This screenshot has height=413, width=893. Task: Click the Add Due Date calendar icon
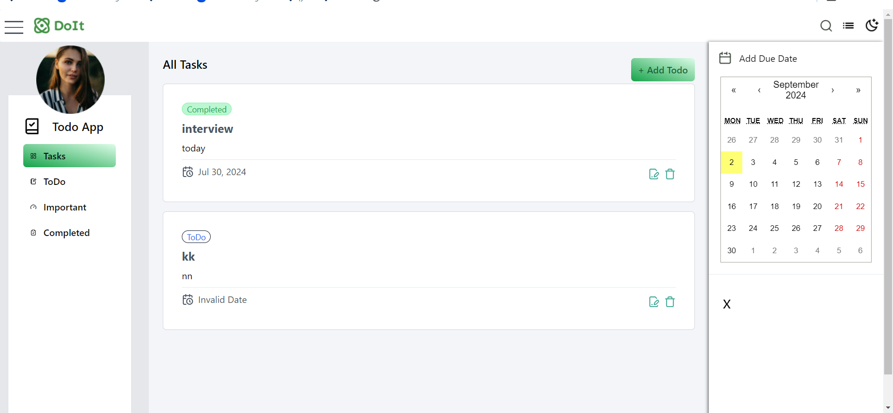point(725,58)
